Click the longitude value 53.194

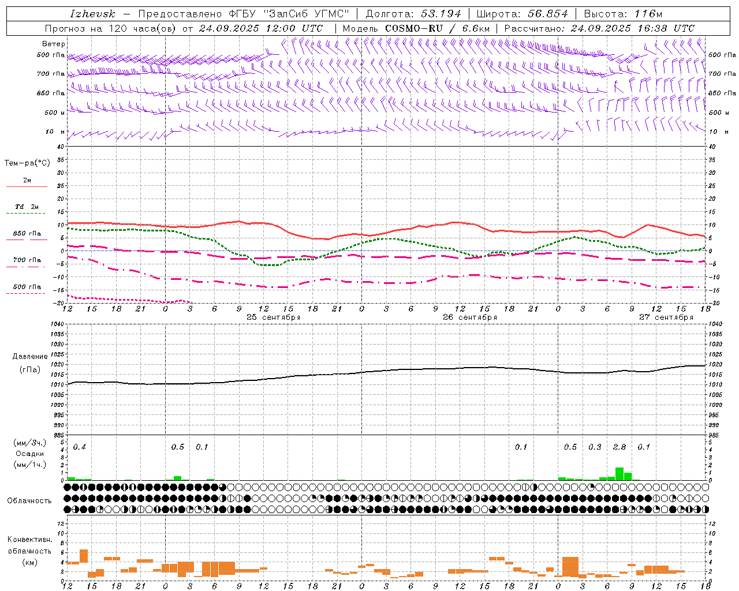click(441, 14)
